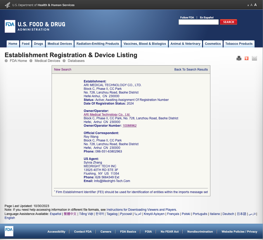Open Nondiscrimination footer link

200,232
